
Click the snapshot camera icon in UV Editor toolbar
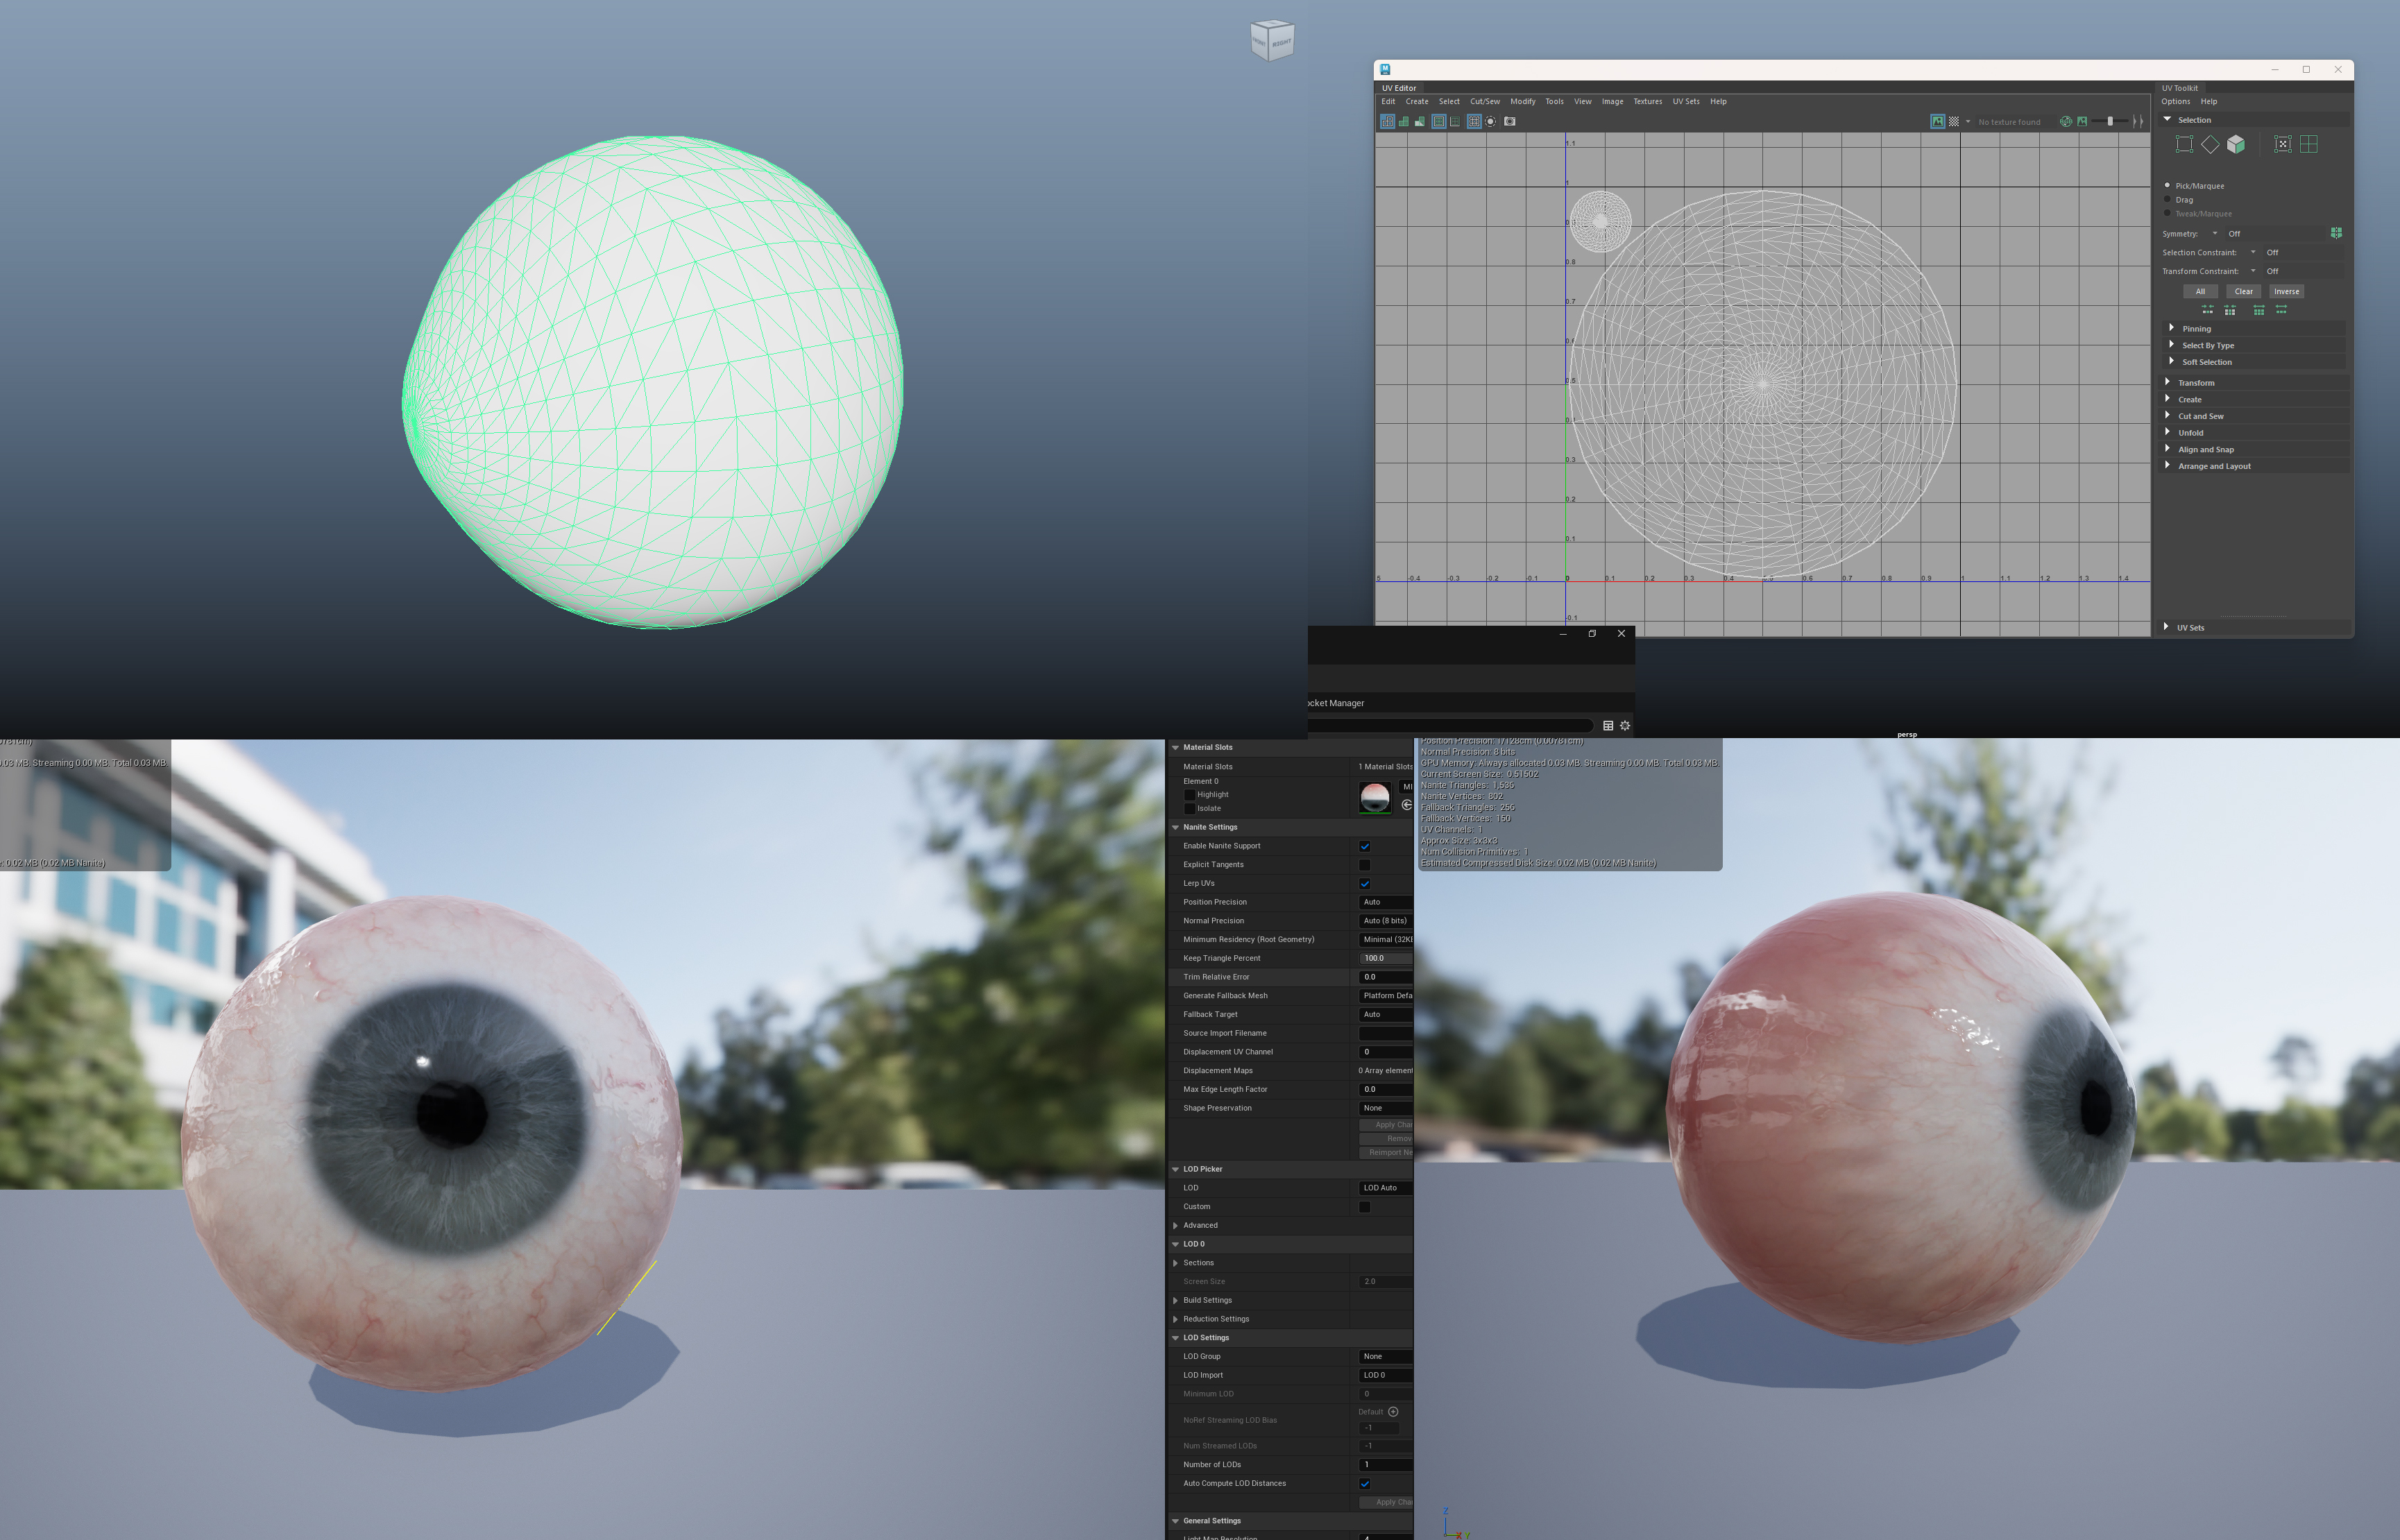1510,121
